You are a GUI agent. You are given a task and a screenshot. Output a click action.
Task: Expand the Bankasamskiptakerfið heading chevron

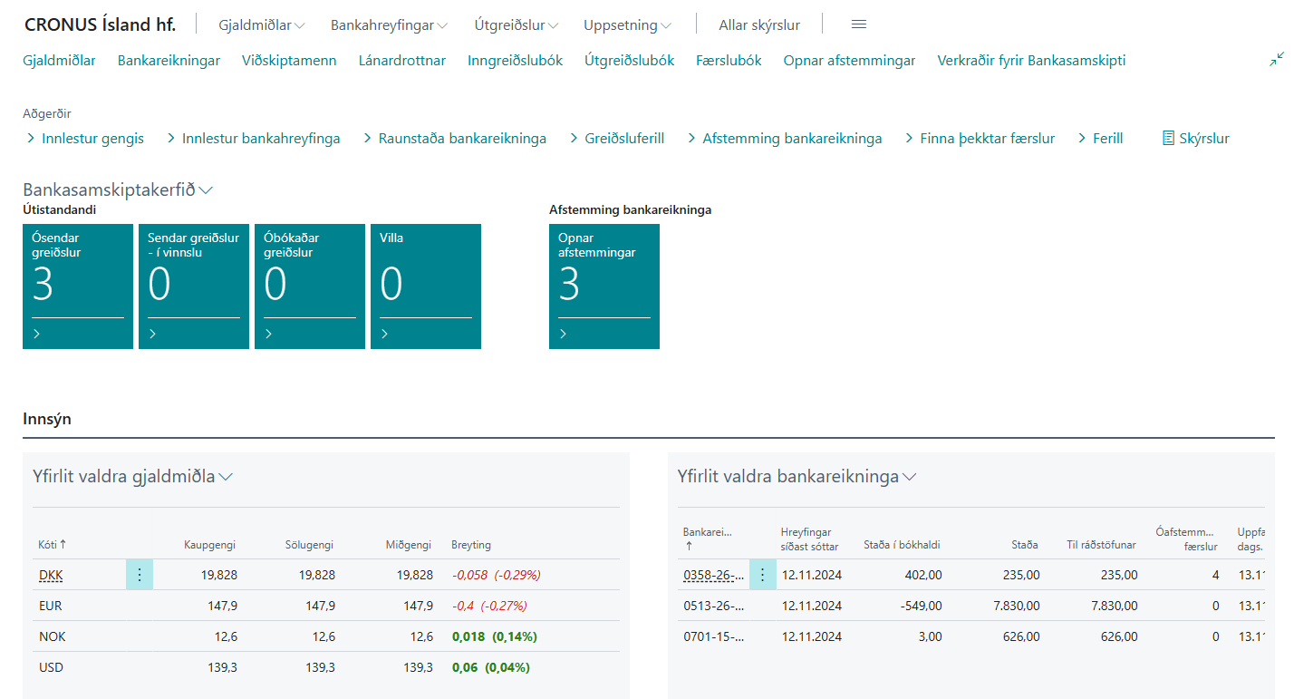coord(206,190)
